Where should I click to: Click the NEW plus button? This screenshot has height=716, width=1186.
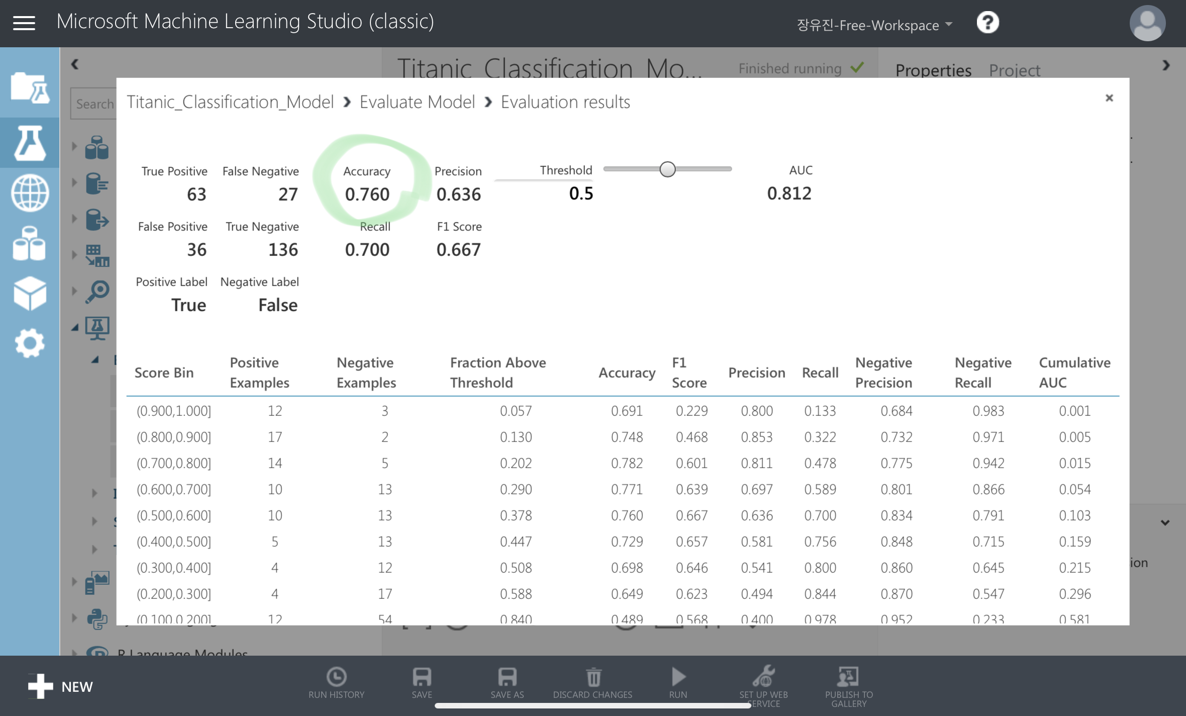coord(60,686)
